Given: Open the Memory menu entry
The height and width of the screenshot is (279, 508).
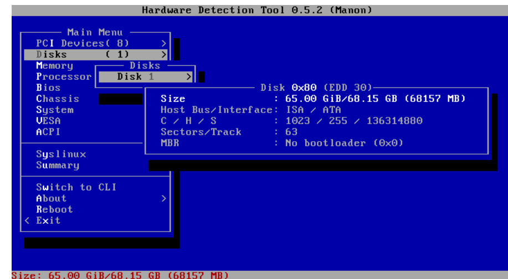Looking at the screenshot, I should [x=54, y=65].
